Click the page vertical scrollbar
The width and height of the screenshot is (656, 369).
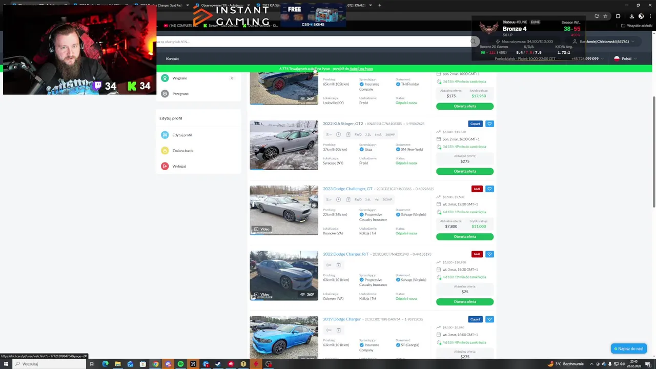point(653,151)
